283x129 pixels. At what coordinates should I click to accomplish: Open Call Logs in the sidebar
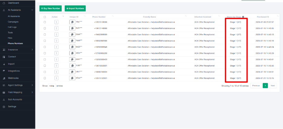pyautogui.click(x=12, y=27)
